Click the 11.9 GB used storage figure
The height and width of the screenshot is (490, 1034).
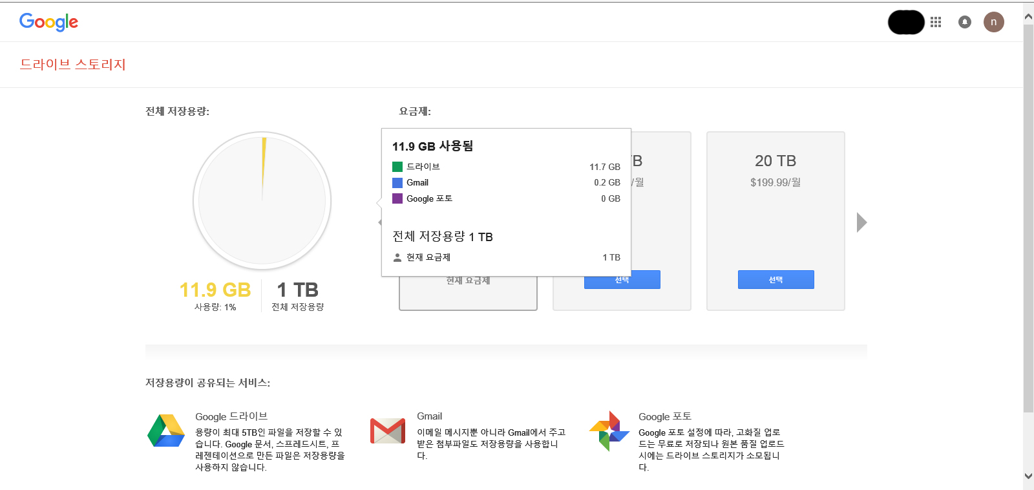click(215, 290)
